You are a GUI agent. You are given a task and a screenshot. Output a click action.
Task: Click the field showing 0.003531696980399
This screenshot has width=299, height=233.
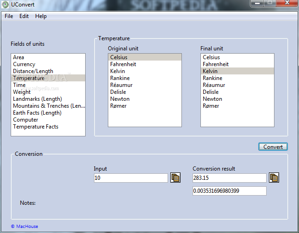tap(230, 191)
